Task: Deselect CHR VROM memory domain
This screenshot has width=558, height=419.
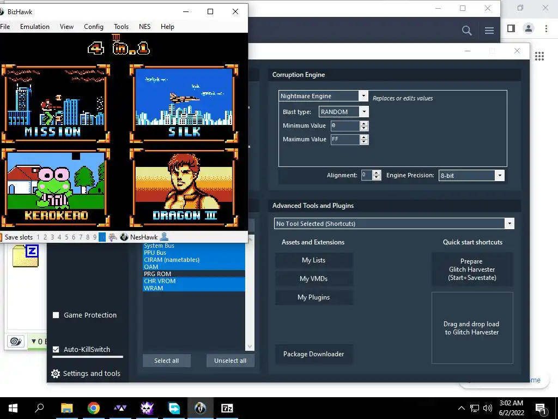Action: (193, 281)
